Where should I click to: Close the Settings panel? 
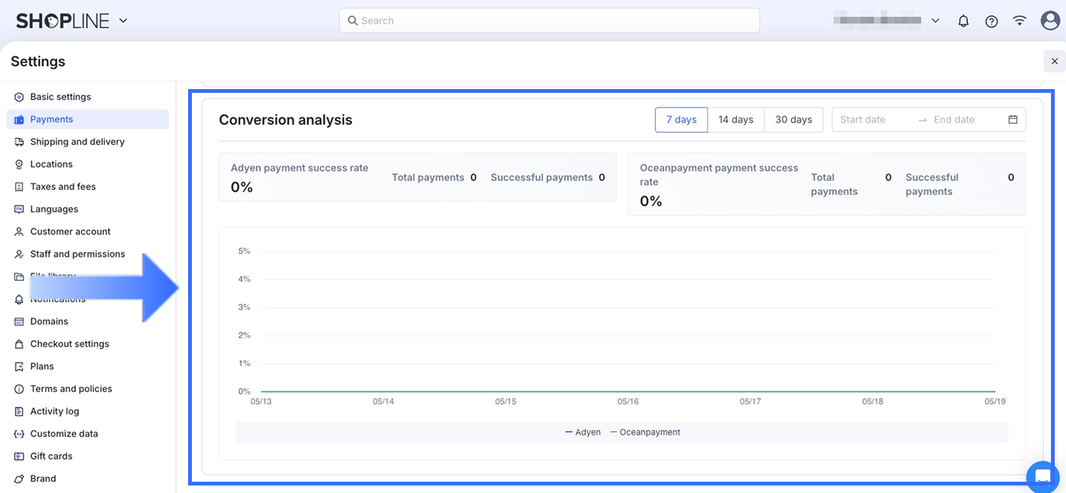(x=1054, y=61)
